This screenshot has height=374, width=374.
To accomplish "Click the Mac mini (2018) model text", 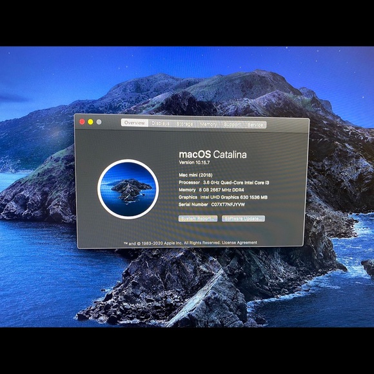I will (x=195, y=175).
